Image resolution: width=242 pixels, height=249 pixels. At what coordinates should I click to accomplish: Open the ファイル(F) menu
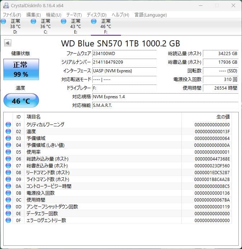pyautogui.click(x=12, y=15)
